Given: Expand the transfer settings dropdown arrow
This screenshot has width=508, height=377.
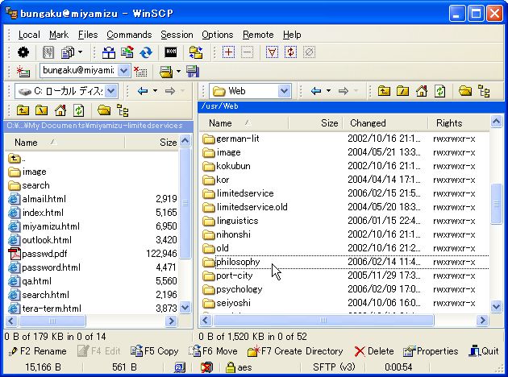Looking at the screenshot, I should click(178, 71).
